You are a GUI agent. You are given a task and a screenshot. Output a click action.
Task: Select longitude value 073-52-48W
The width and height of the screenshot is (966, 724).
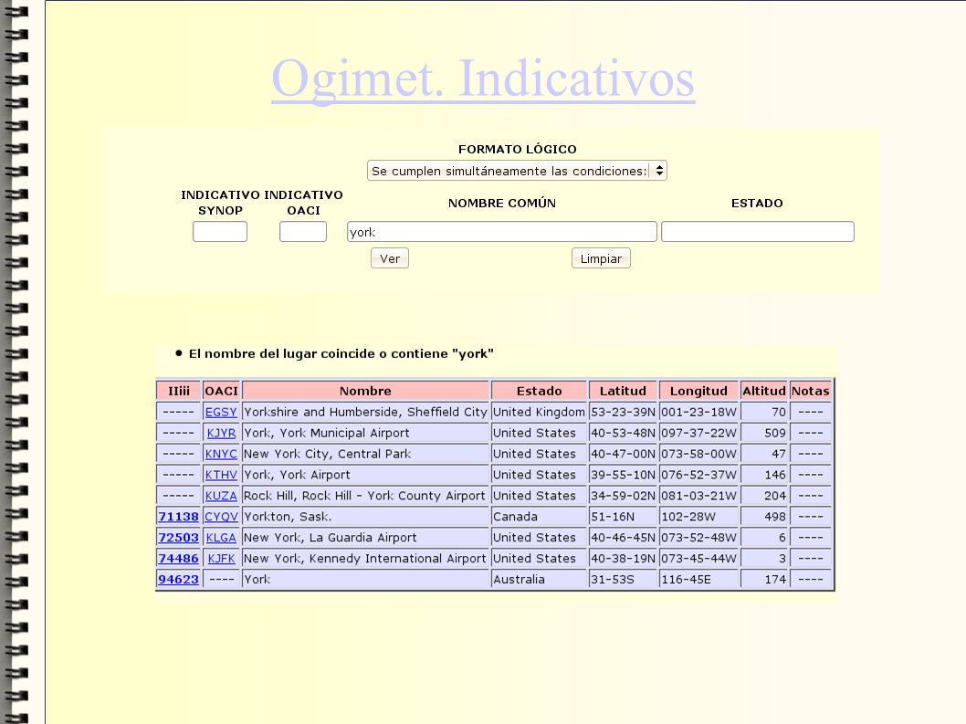[x=698, y=538]
